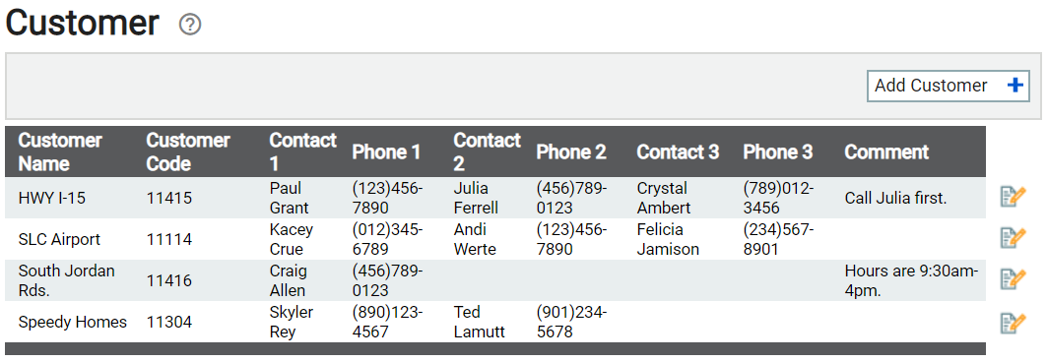This screenshot has width=1047, height=362.
Task: Sort by the Customer Name column header
Action: [60, 152]
